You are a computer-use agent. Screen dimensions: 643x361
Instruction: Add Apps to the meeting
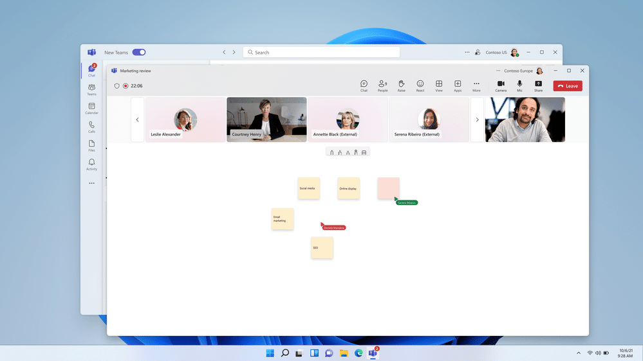(x=458, y=86)
